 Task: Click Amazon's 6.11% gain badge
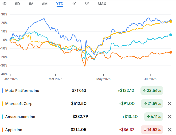coord(154,117)
